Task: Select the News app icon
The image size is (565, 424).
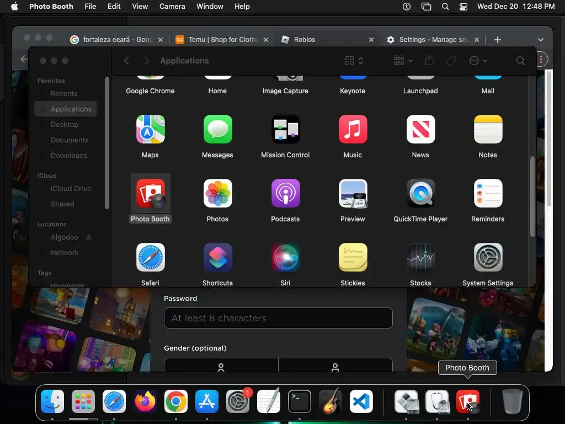Action: point(420,129)
